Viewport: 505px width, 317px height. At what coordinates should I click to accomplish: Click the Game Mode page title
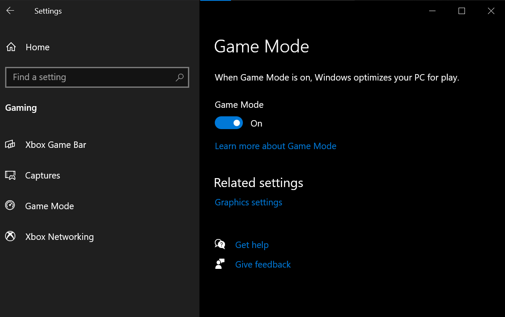coord(262,46)
